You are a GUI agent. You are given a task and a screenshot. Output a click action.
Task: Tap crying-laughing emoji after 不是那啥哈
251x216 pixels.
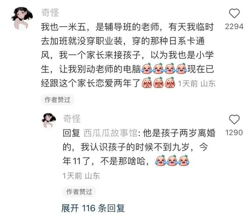tap(160, 160)
